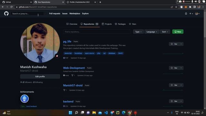Open the Web-Devlopment repository
206x116 pixels.
tap(74, 68)
